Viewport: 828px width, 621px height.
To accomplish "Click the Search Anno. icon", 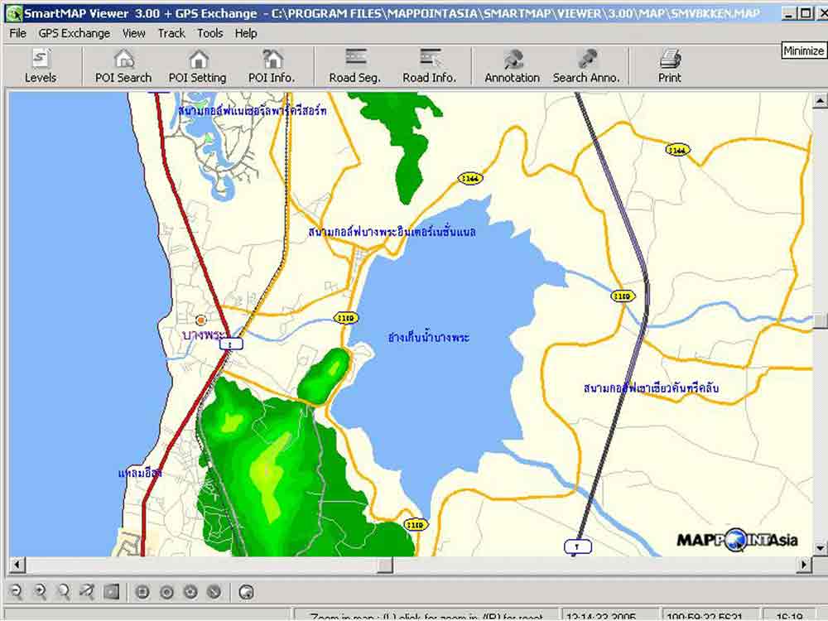I will [x=586, y=65].
